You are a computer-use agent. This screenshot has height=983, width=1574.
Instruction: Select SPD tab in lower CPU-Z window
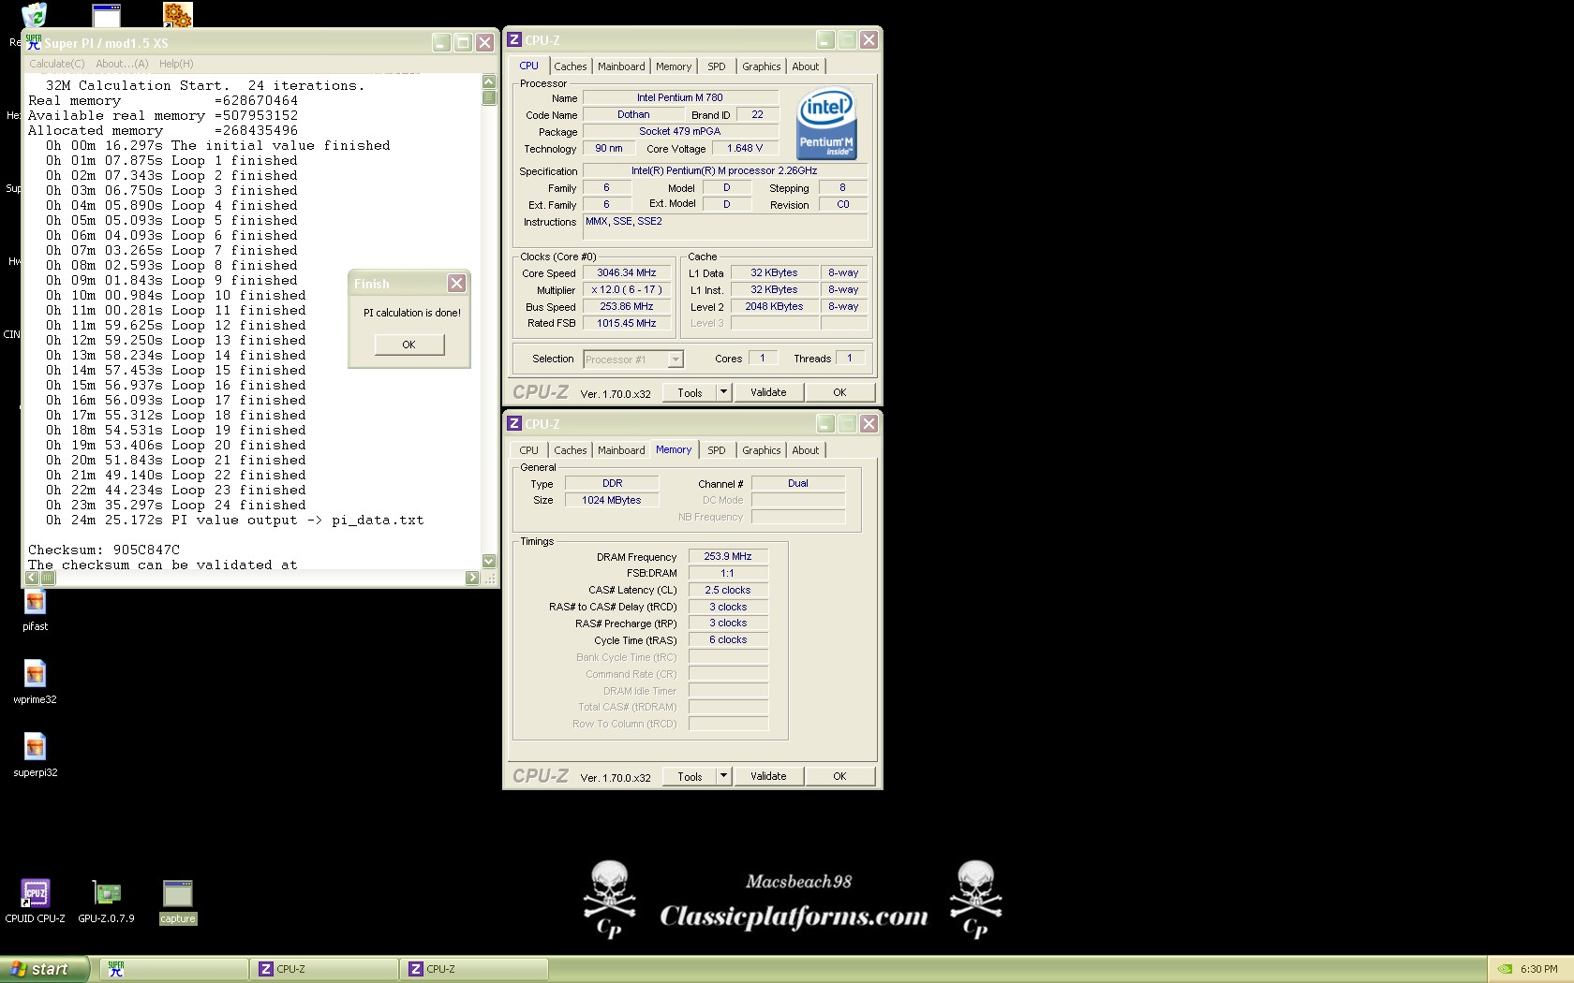(717, 450)
